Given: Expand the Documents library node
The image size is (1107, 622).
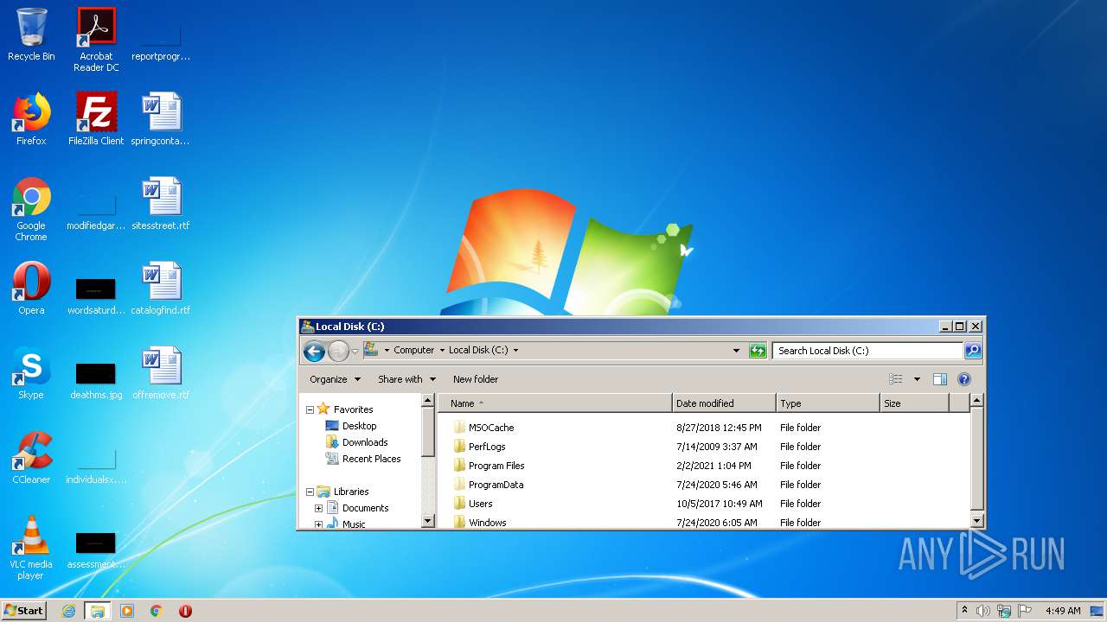Looking at the screenshot, I should point(319,508).
